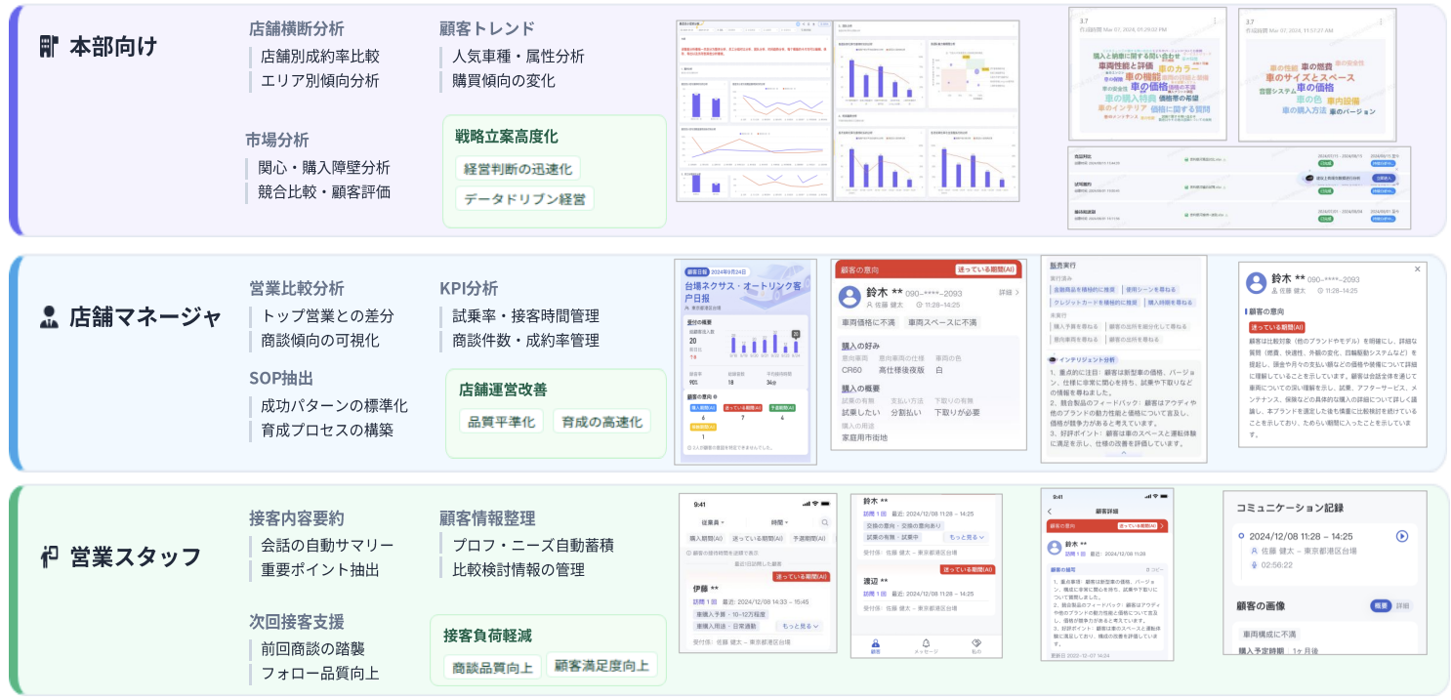Collapse the インテリジェント分析 panel chevron

click(x=1123, y=453)
